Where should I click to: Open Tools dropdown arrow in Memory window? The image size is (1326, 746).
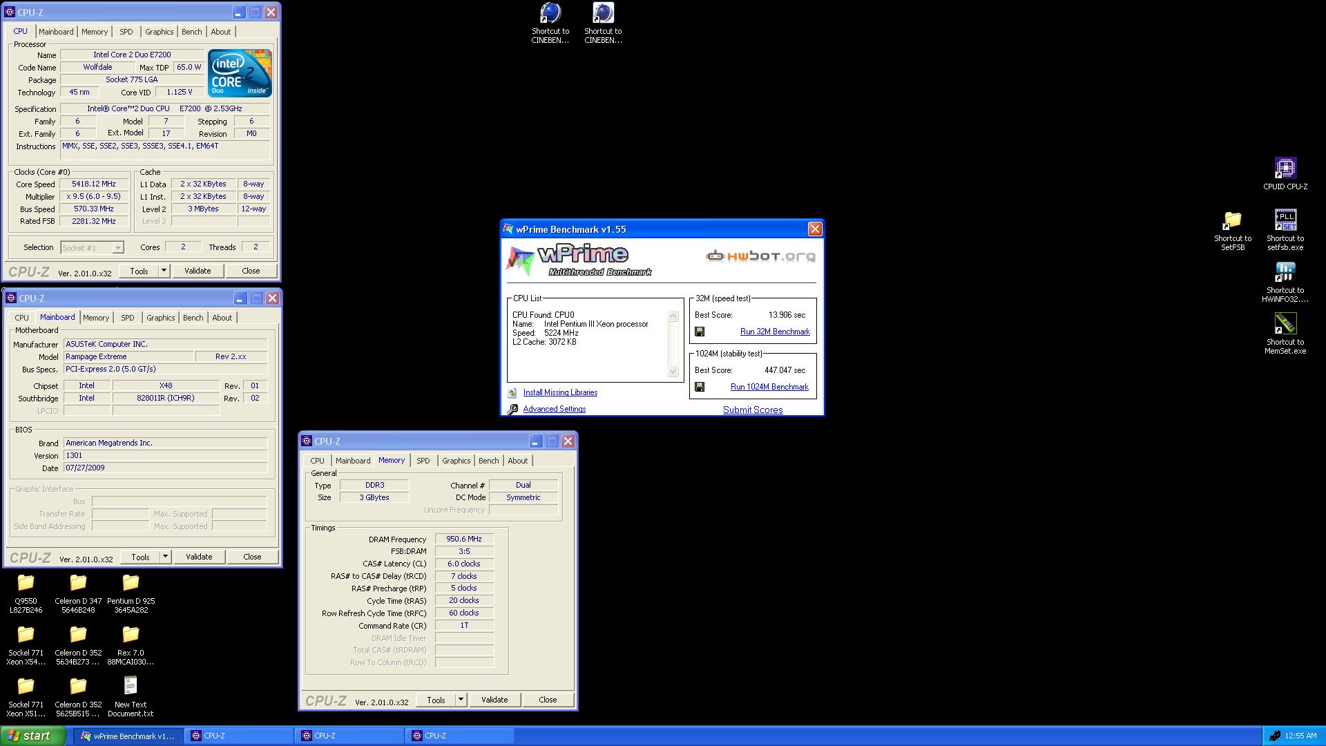click(x=461, y=700)
